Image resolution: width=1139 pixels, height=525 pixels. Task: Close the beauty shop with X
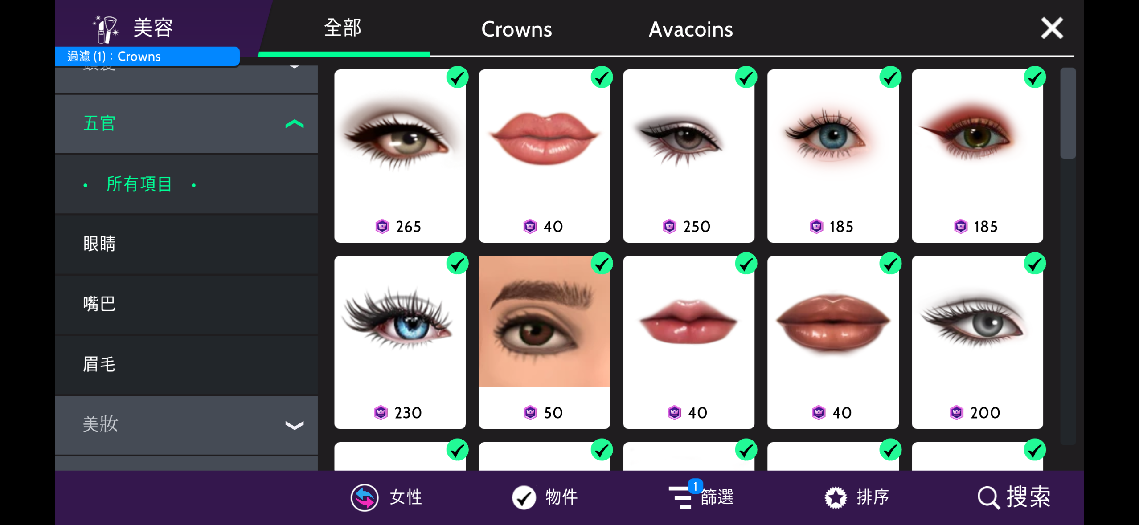[x=1052, y=28]
